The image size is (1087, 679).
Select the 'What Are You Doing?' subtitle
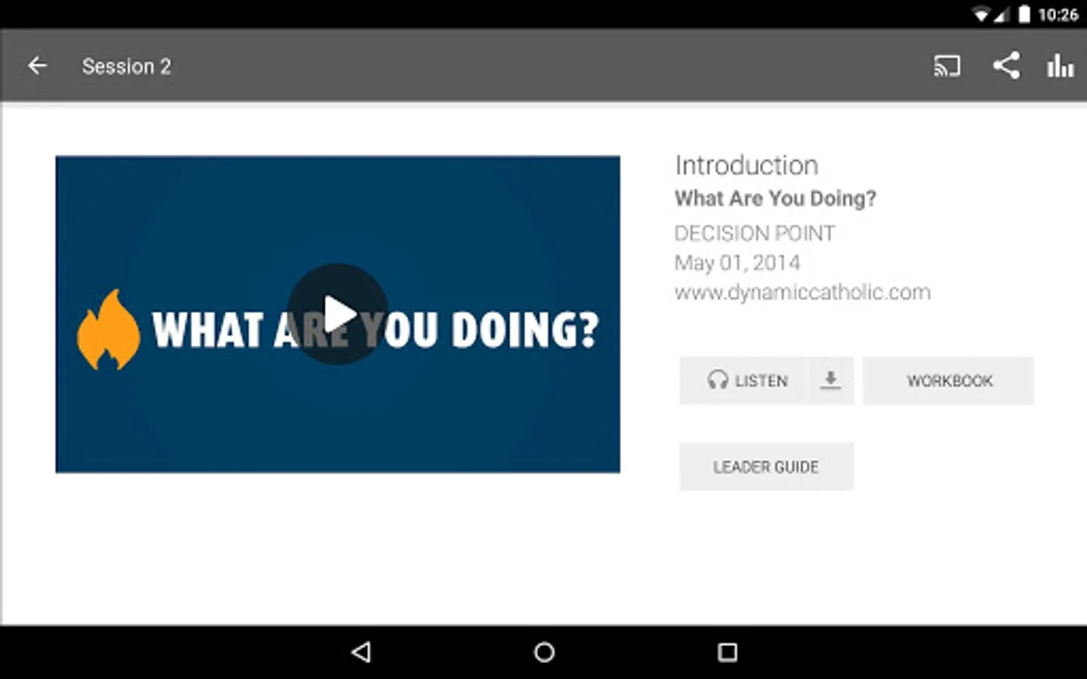pyautogui.click(x=775, y=198)
